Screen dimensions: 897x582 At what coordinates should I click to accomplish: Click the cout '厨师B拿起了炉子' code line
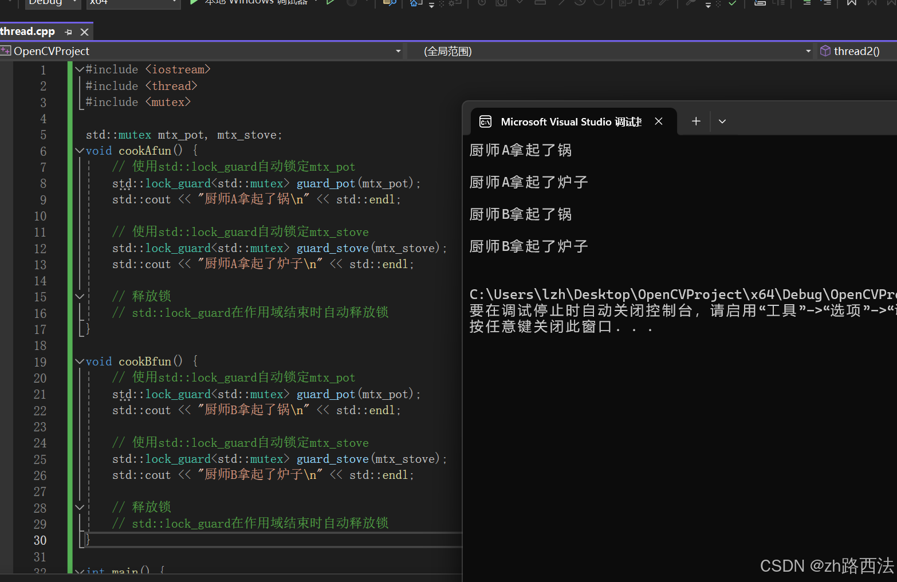coord(263,475)
